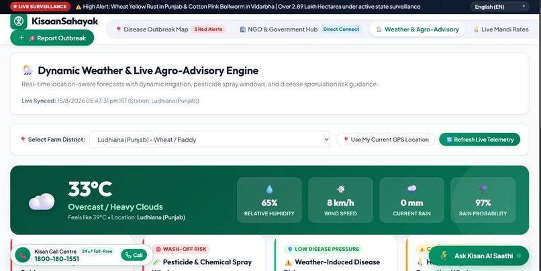Open Ask Kisan AI Saathi chat
The image size is (541, 271).
[479, 256]
